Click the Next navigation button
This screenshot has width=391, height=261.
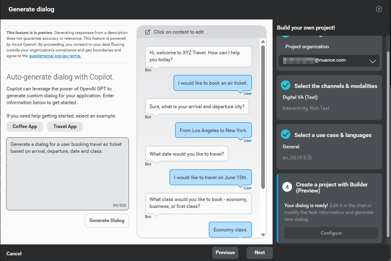259,252
